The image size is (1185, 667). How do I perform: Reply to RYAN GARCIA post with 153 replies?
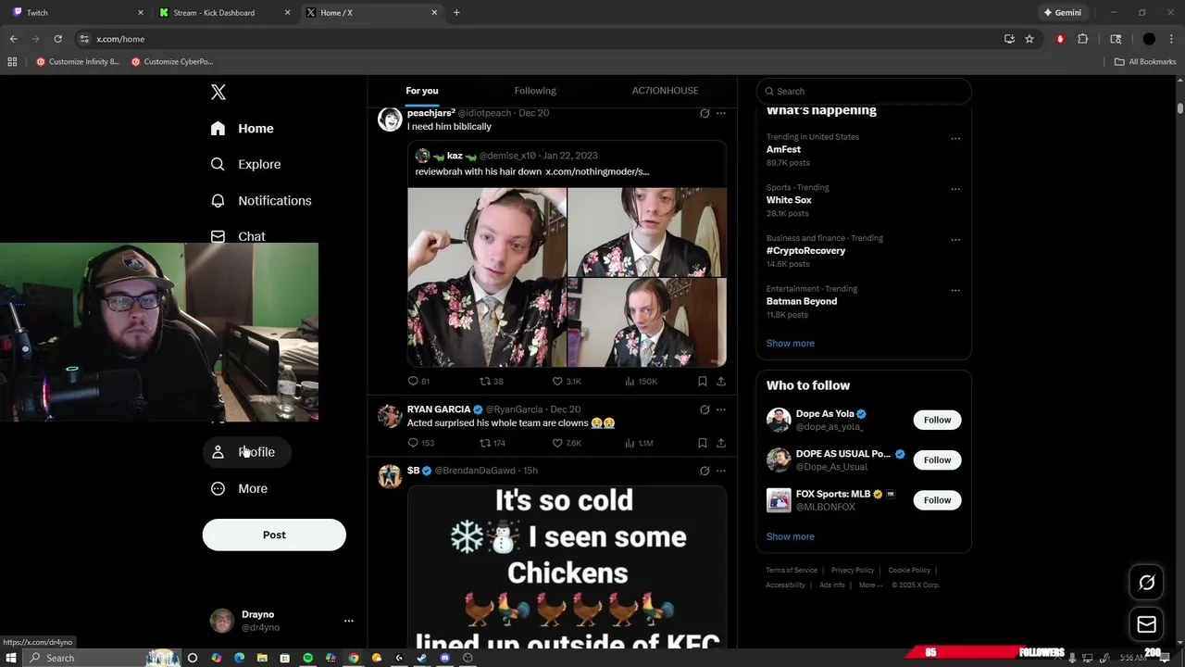[x=421, y=443]
